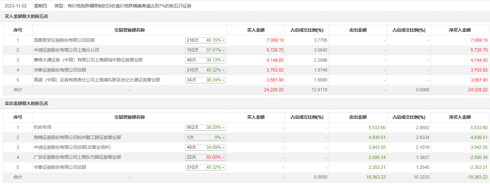This screenshot has height=184, width=490.
Task: Expand 952次 39.29% stats box
Action: pyautogui.click(x=223, y=127)
